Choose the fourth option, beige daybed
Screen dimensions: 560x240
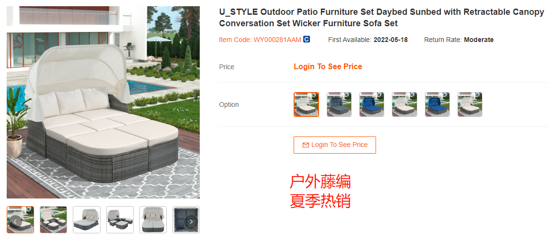404,104
